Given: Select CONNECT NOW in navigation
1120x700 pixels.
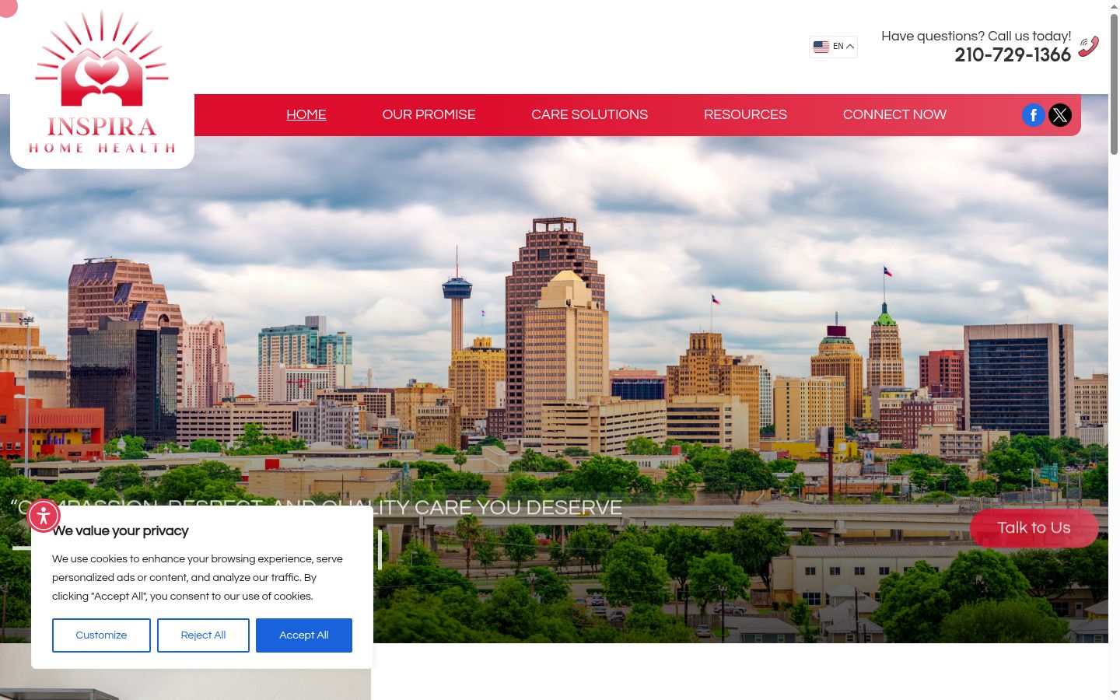Looking at the screenshot, I should click(894, 114).
